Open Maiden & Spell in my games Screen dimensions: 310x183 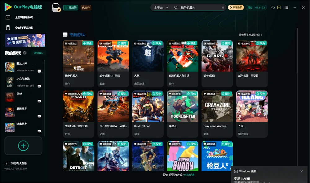point(23,82)
